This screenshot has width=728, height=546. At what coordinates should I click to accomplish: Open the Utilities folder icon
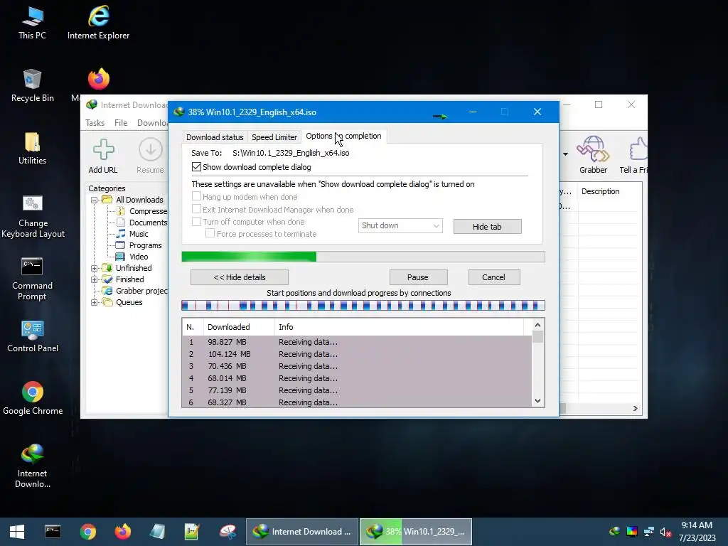tap(32, 148)
